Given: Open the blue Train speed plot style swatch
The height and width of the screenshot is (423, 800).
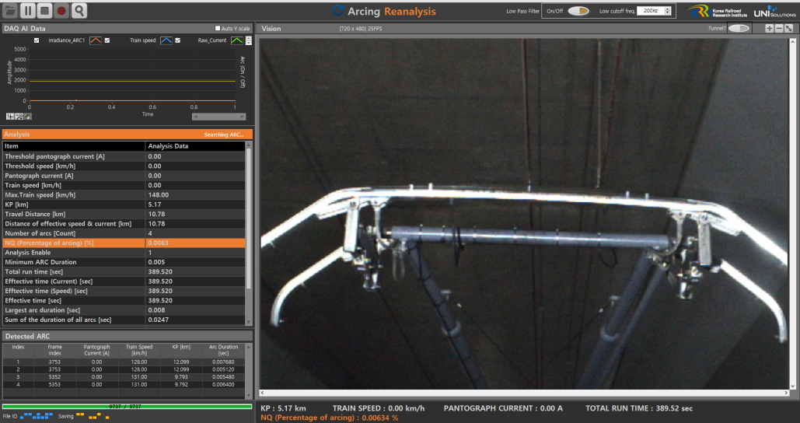Looking at the screenshot, I should [166, 40].
